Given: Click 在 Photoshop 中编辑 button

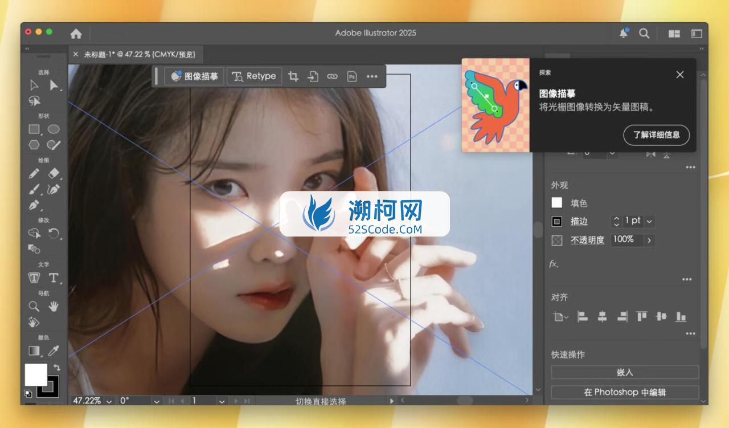Looking at the screenshot, I should [625, 392].
